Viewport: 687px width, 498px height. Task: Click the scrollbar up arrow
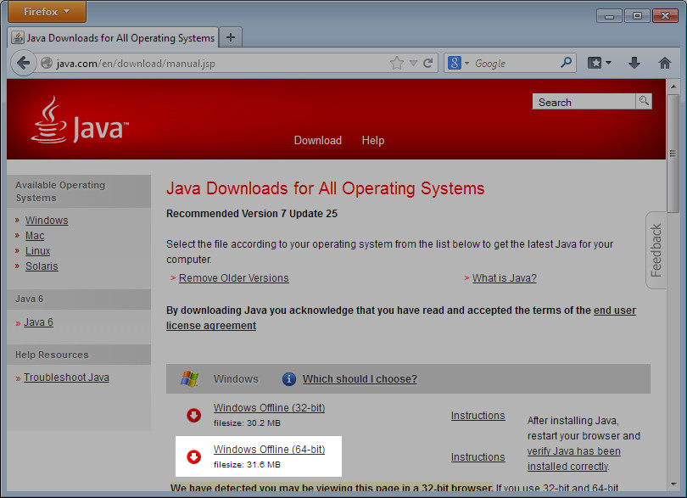tap(673, 87)
